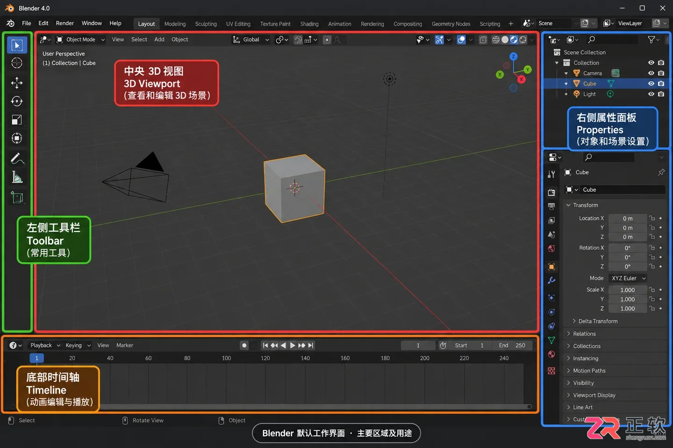Switch to the Geometry Nodes tab

pyautogui.click(x=451, y=24)
